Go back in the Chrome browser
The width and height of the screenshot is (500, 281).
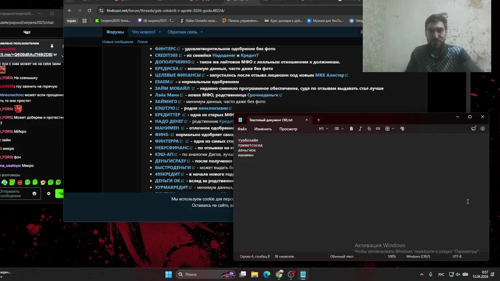point(70,11)
